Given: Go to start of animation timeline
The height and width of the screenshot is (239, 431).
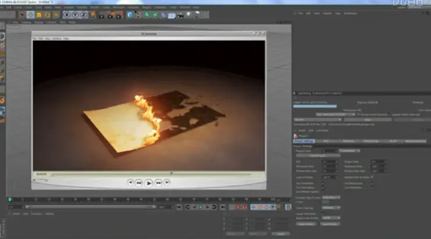Looking at the screenshot, I should (179, 207).
